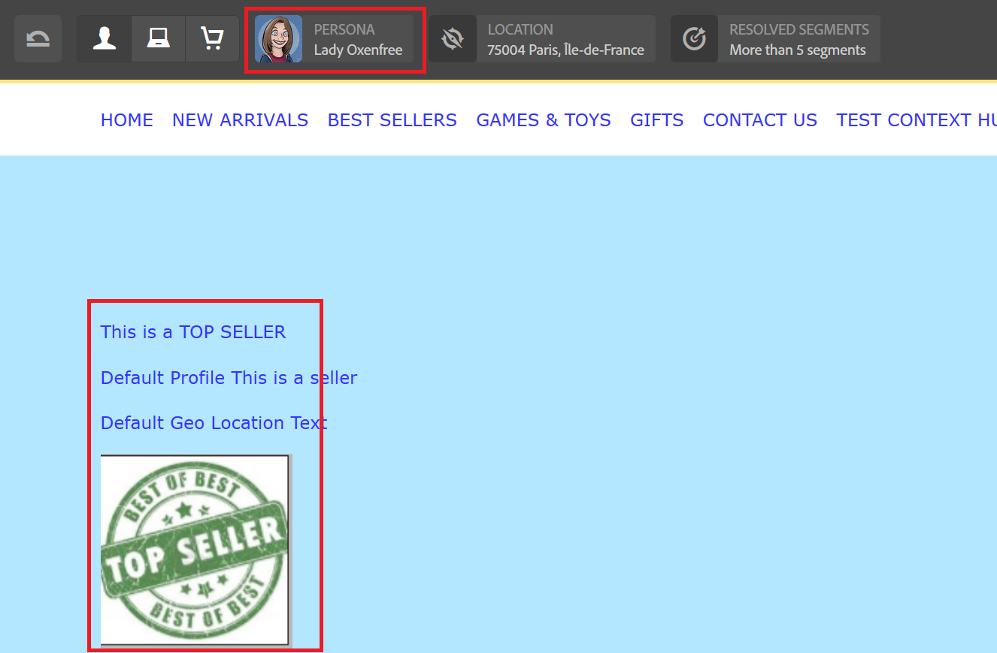The height and width of the screenshot is (653, 997).
Task: Open the Location 75004 Paris panel
Action: 542,39
